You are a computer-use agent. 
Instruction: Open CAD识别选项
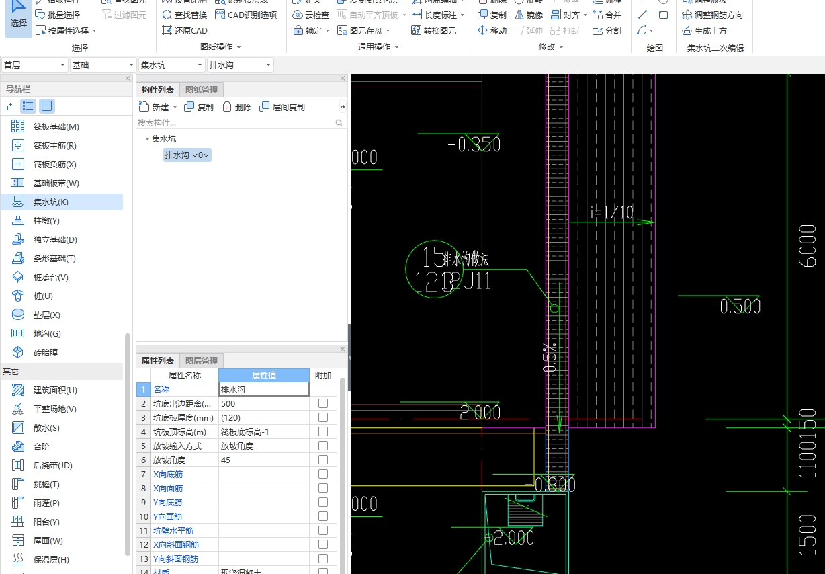point(246,15)
